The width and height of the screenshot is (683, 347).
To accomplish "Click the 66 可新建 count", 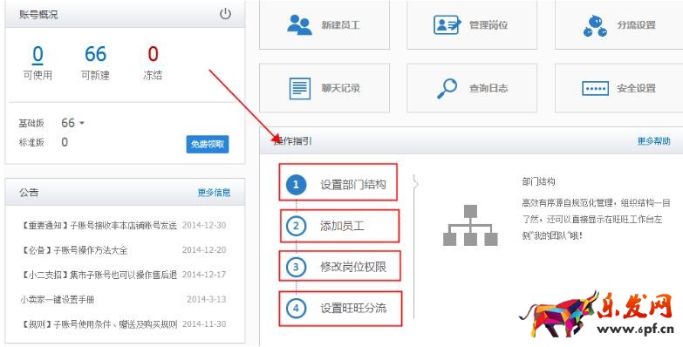I will pos(95,54).
